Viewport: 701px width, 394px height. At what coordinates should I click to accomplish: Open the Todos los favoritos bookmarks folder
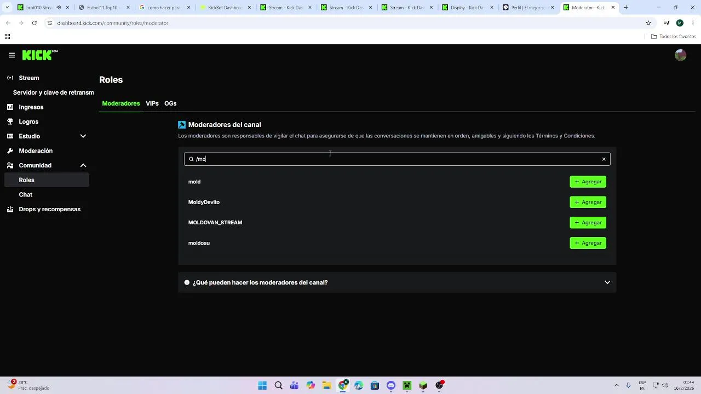[x=673, y=37]
